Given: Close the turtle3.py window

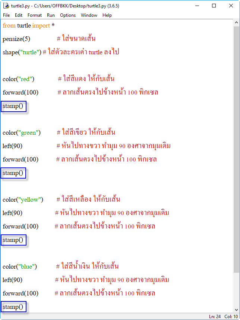Looking at the screenshot, I should pos(231,6).
